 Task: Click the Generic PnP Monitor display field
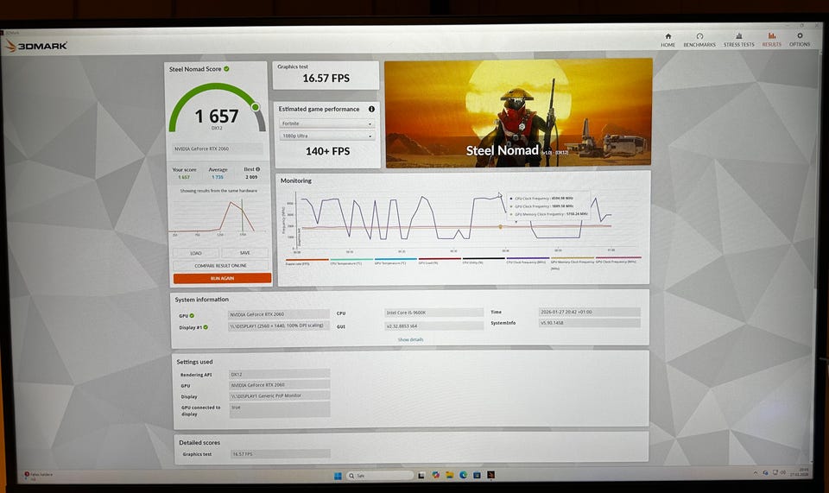pos(279,395)
